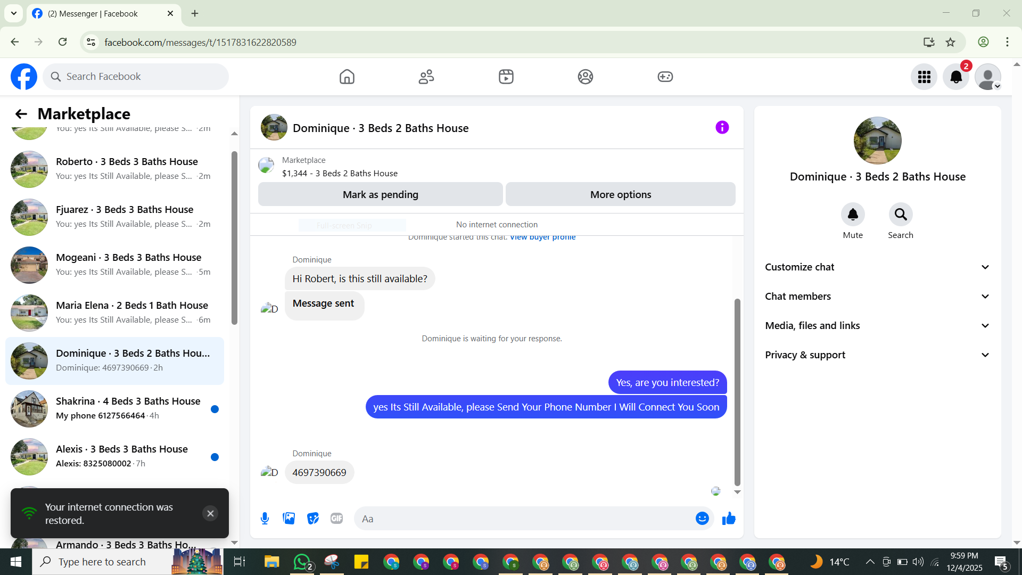Open WhatsApp from the taskbar
Image resolution: width=1022 pixels, height=575 pixels.
tap(302, 562)
